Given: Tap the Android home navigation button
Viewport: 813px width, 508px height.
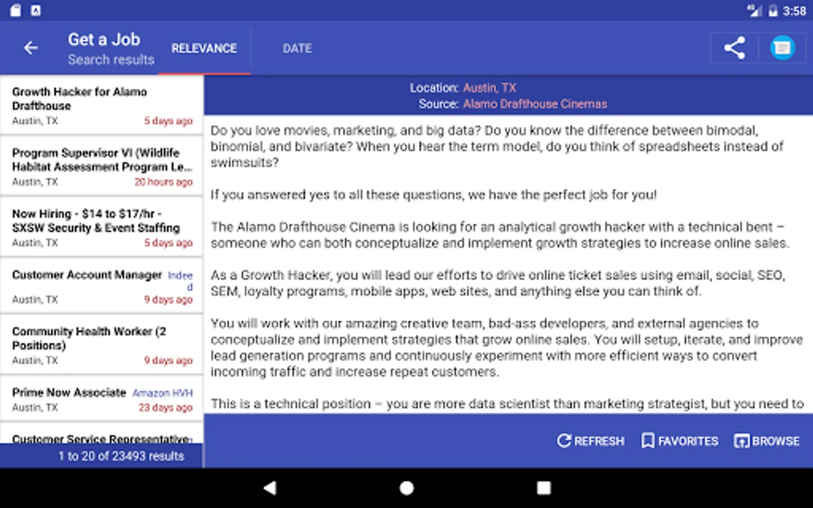Looking at the screenshot, I should [406, 488].
